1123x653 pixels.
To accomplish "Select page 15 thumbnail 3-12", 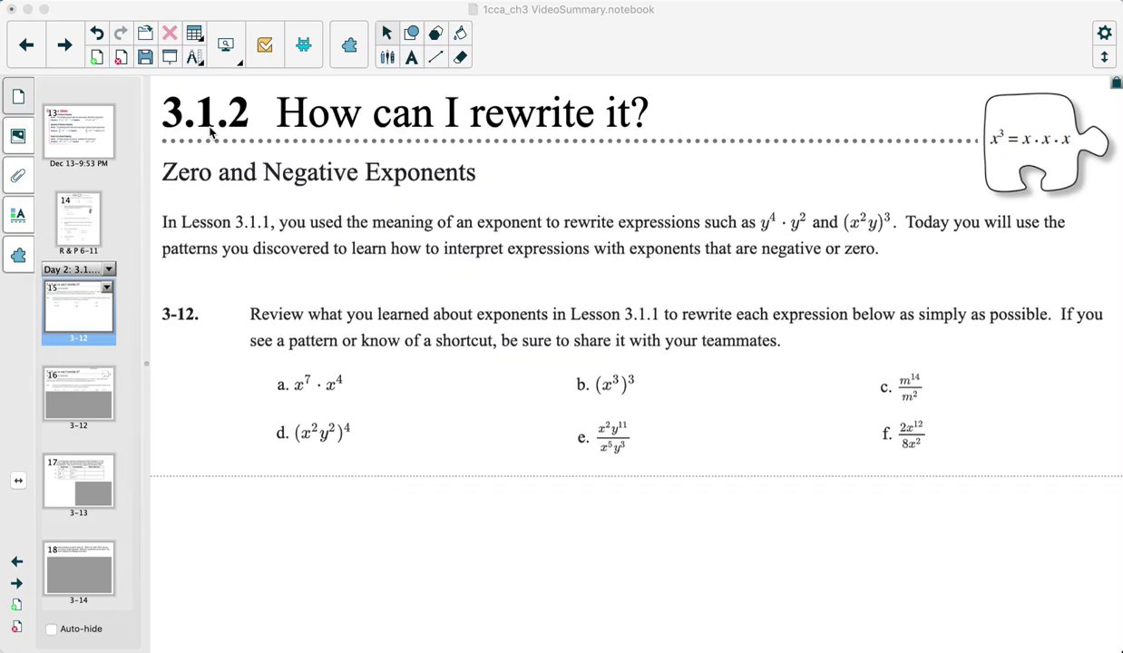I will tap(79, 307).
